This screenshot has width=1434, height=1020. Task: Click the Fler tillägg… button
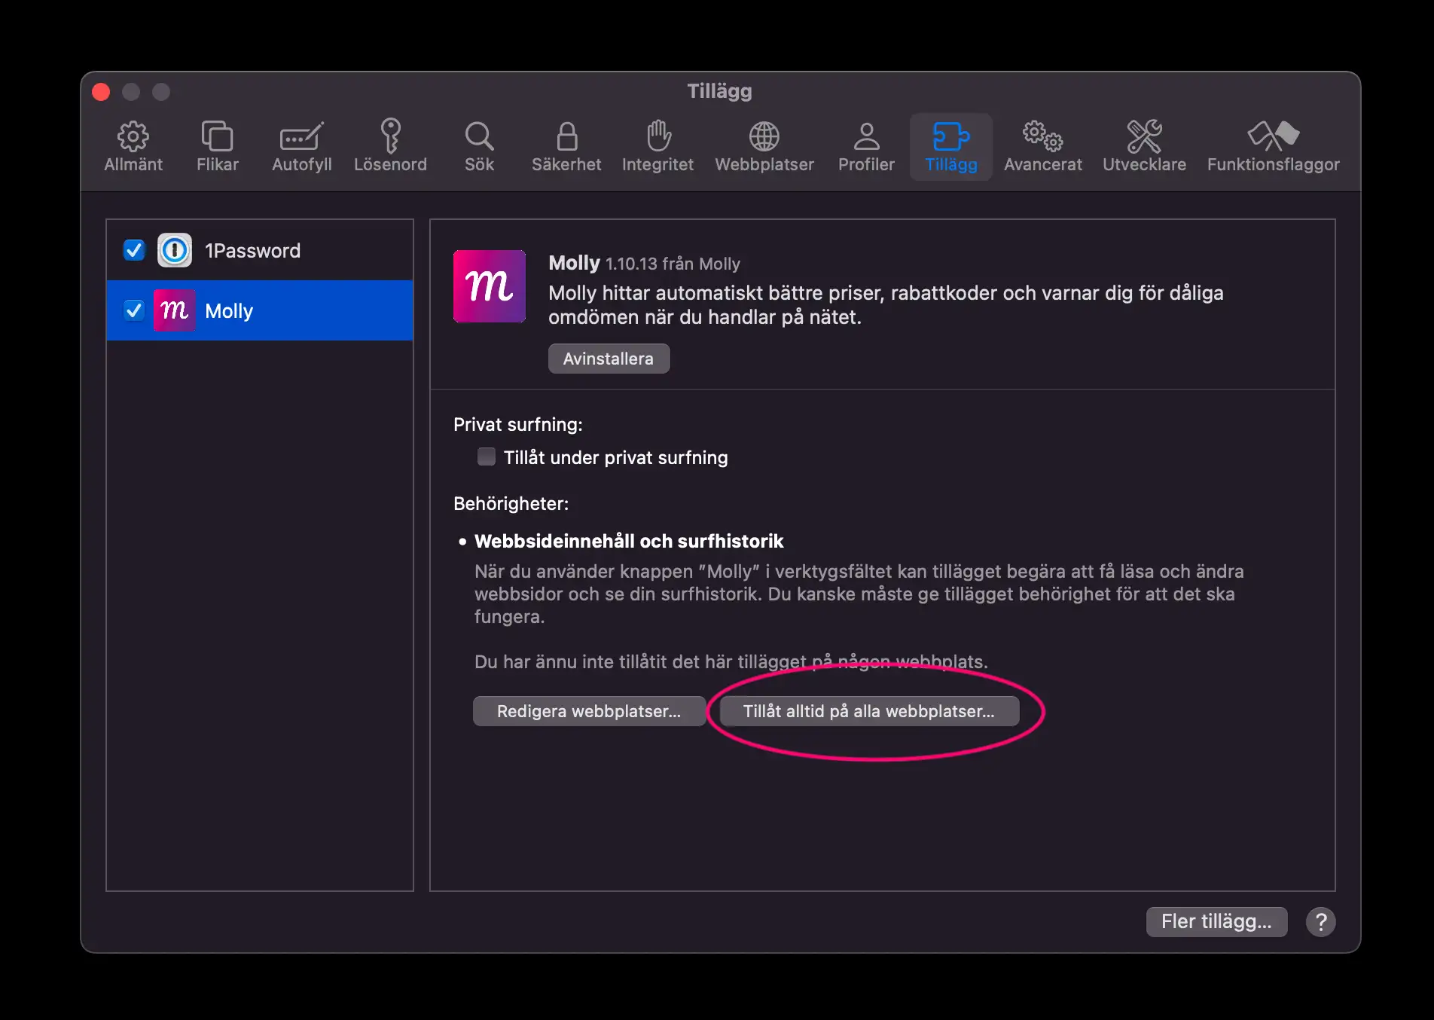point(1216,921)
